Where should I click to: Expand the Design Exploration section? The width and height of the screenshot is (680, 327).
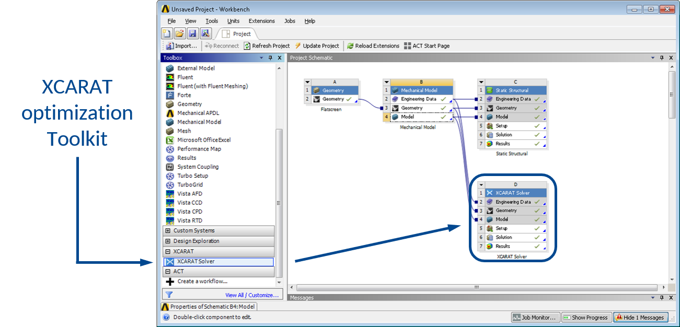168,241
